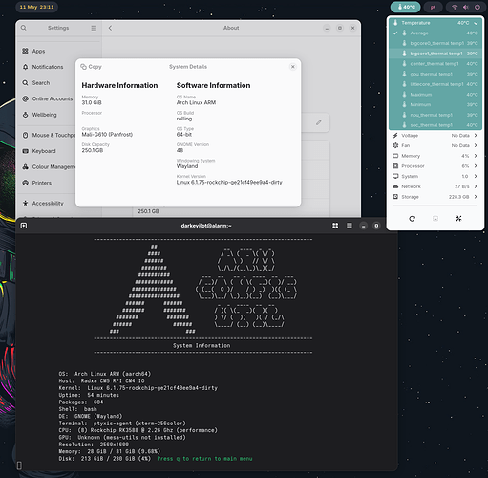Select Keyboard in Settings sidebar
The image size is (488, 478).
click(43, 151)
